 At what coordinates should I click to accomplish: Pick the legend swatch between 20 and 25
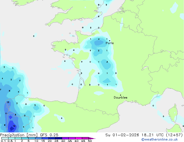pos(52,138)
